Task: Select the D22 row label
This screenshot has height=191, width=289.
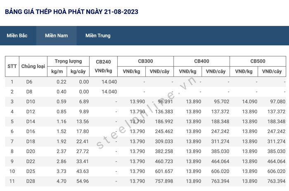Action: click(31, 161)
